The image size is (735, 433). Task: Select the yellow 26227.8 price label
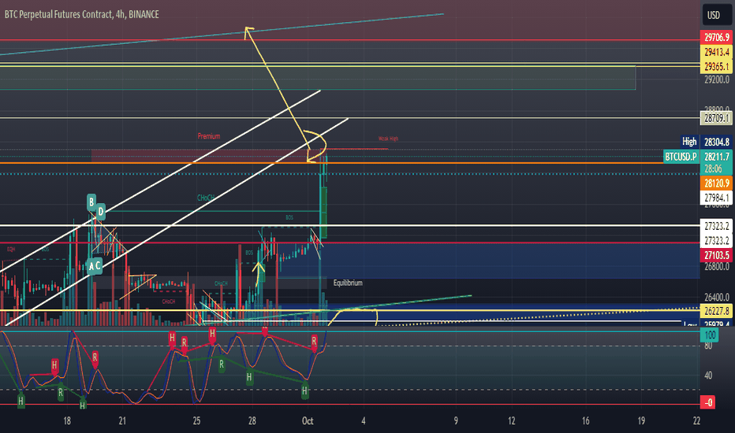[717, 310]
